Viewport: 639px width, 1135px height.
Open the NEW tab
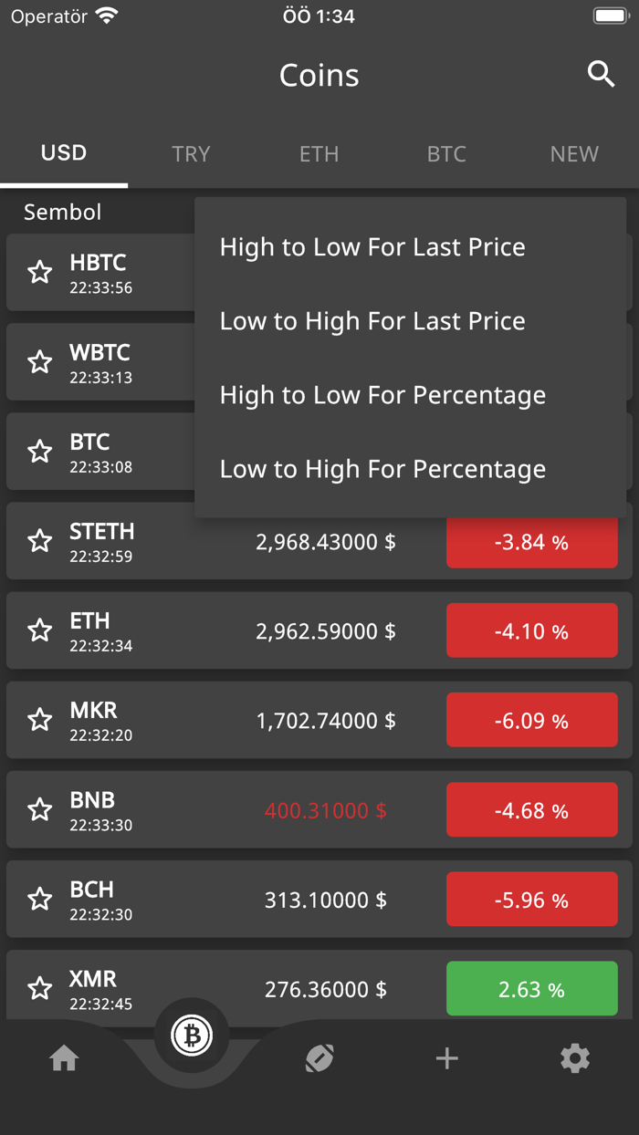pyautogui.click(x=574, y=153)
